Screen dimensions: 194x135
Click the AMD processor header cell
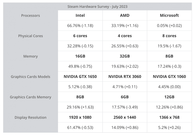click(x=125, y=15)
